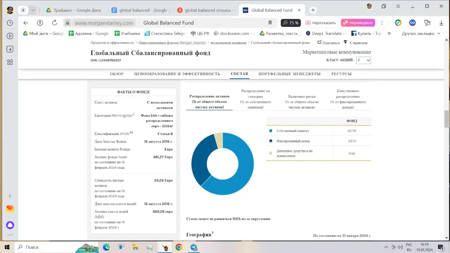Viewport: 450px width, 253px height.
Task: Click the page vertical scrollbar
Action: click(x=446, y=119)
